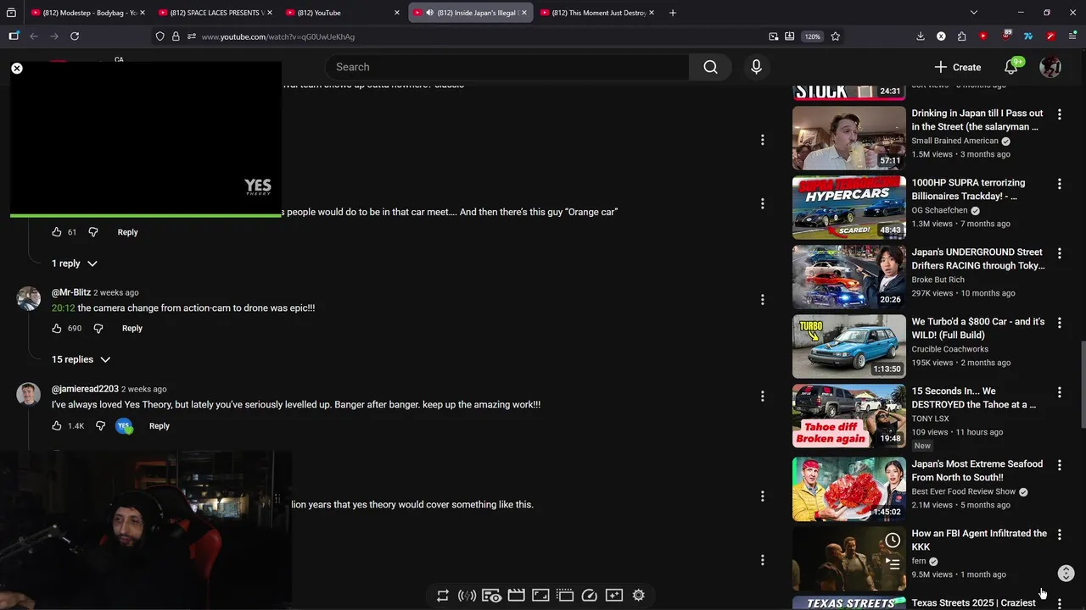Mute the playing Inside Japan's Illegal tab
Screen dimensions: 1086x610
pyautogui.click(x=429, y=13)
